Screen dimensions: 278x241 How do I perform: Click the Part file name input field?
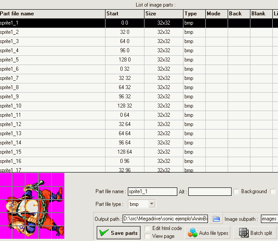click(x=151, y=191)
